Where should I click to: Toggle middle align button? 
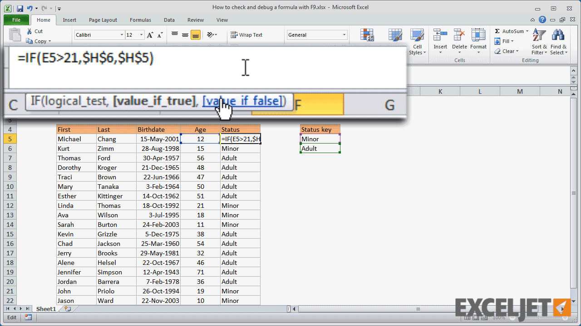[185, 35]
